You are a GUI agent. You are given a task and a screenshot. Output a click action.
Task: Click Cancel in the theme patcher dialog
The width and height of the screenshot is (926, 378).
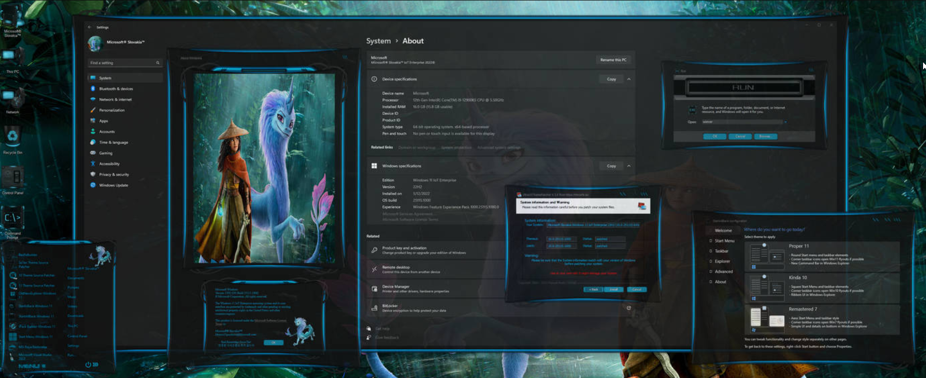(x=637, y=290)
